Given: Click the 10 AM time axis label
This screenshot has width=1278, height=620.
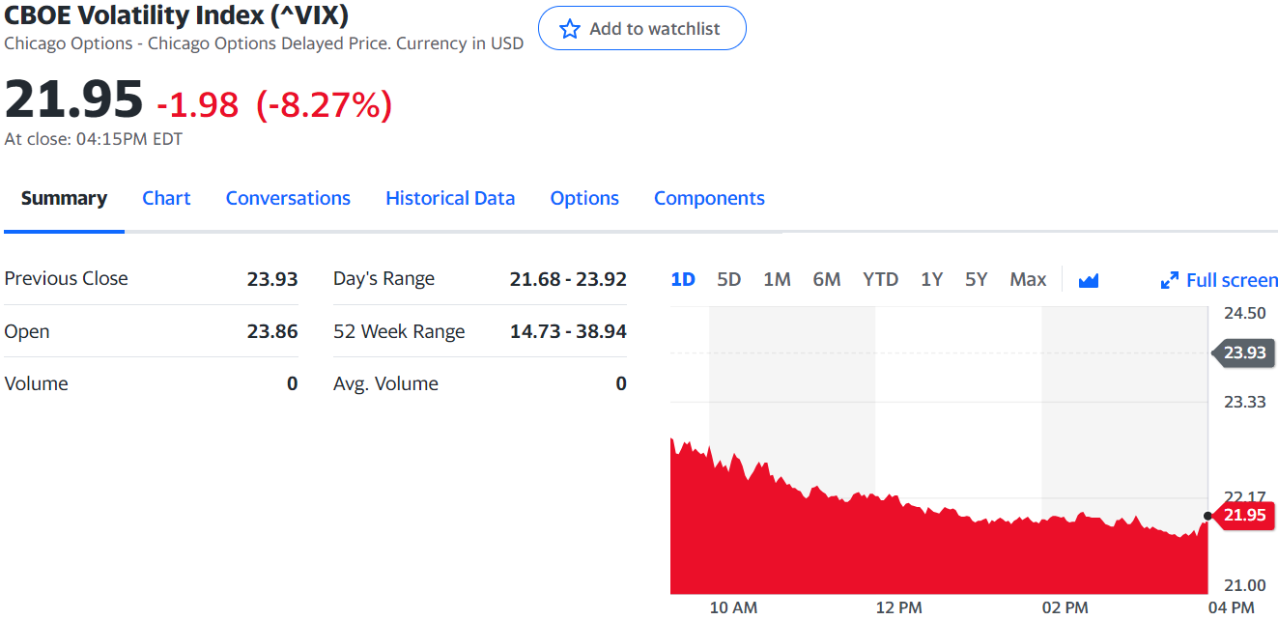Looking at the screenshot, I should pyautogui.click(x=733, y=607).
